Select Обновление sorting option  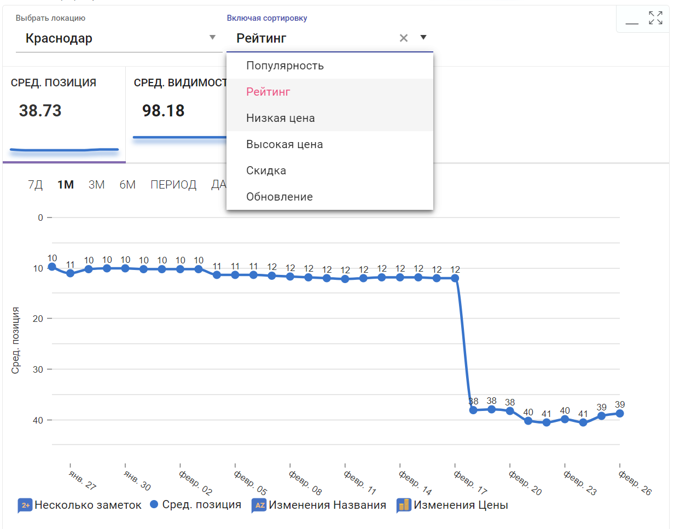(280, 197)
